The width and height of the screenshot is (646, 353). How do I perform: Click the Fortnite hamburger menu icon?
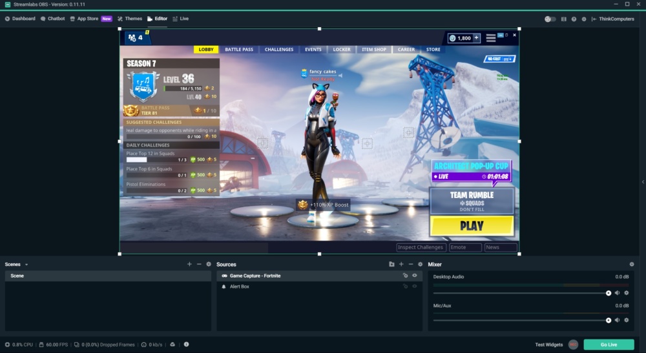(491, 38)
